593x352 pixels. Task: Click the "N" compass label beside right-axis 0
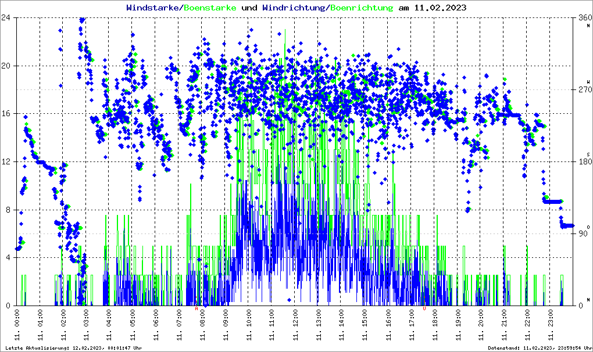pos(588,300)
